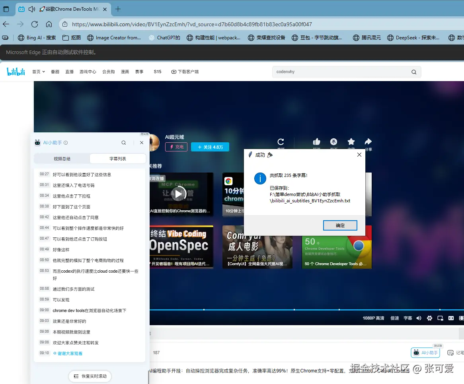Screen dimensions: 464x384
Task: Open the tab actions menu icon at far left of the tab bar
Action: 6,9
